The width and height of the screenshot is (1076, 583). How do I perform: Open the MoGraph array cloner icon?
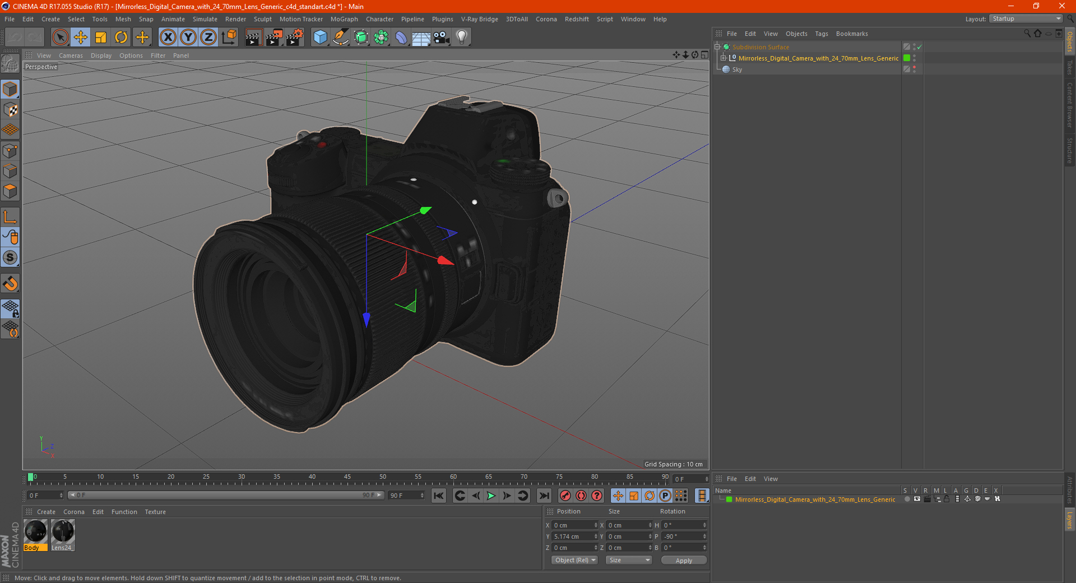click(x=381, y=38)
